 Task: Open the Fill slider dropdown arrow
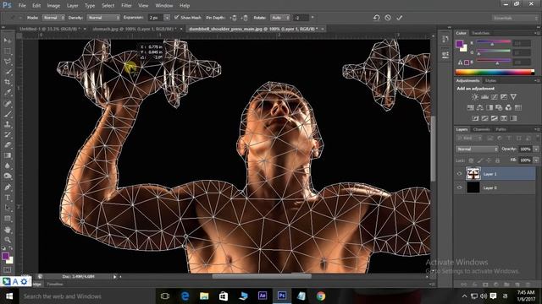pos(536,160)
